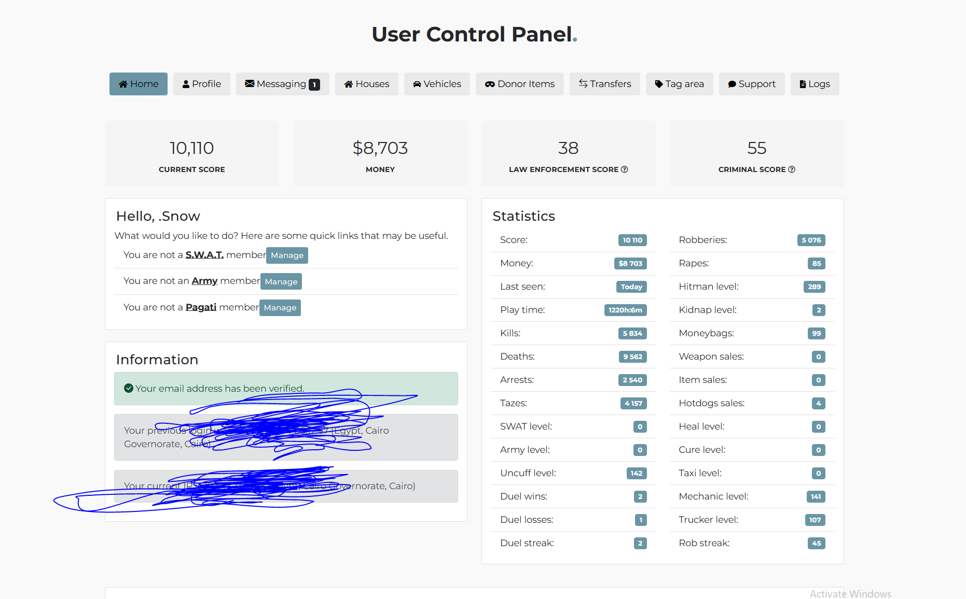Manage Army membership
The height and width of the screenshot is (599, 966).
pos(281,281)
